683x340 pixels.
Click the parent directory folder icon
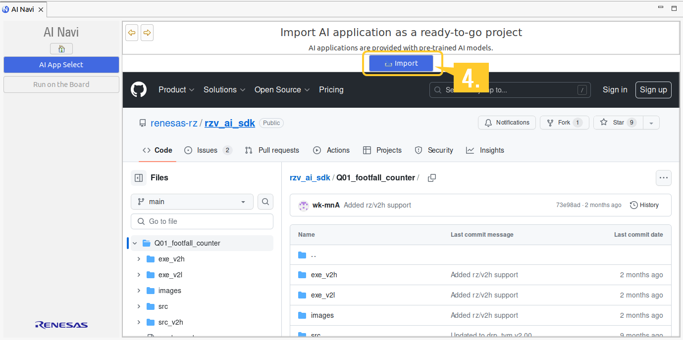(302, 255)
